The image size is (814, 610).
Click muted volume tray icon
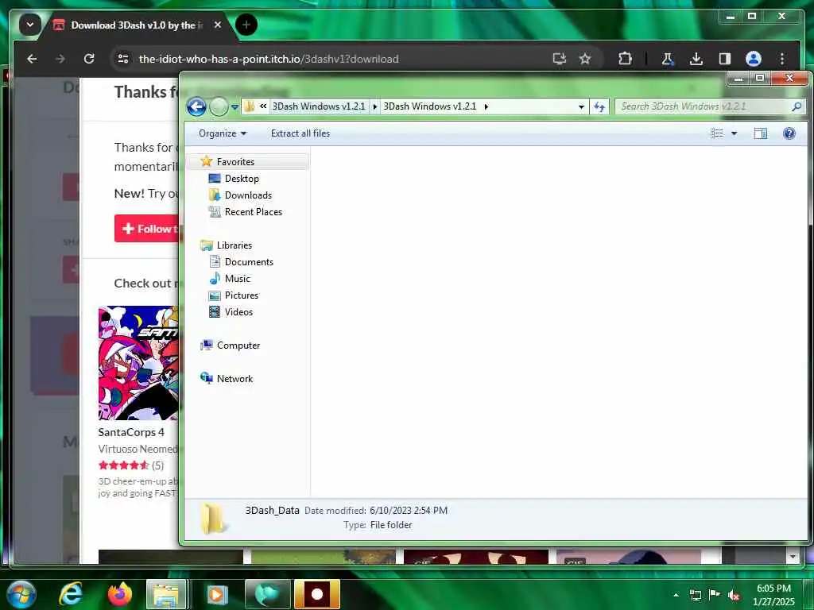point(734,595)
